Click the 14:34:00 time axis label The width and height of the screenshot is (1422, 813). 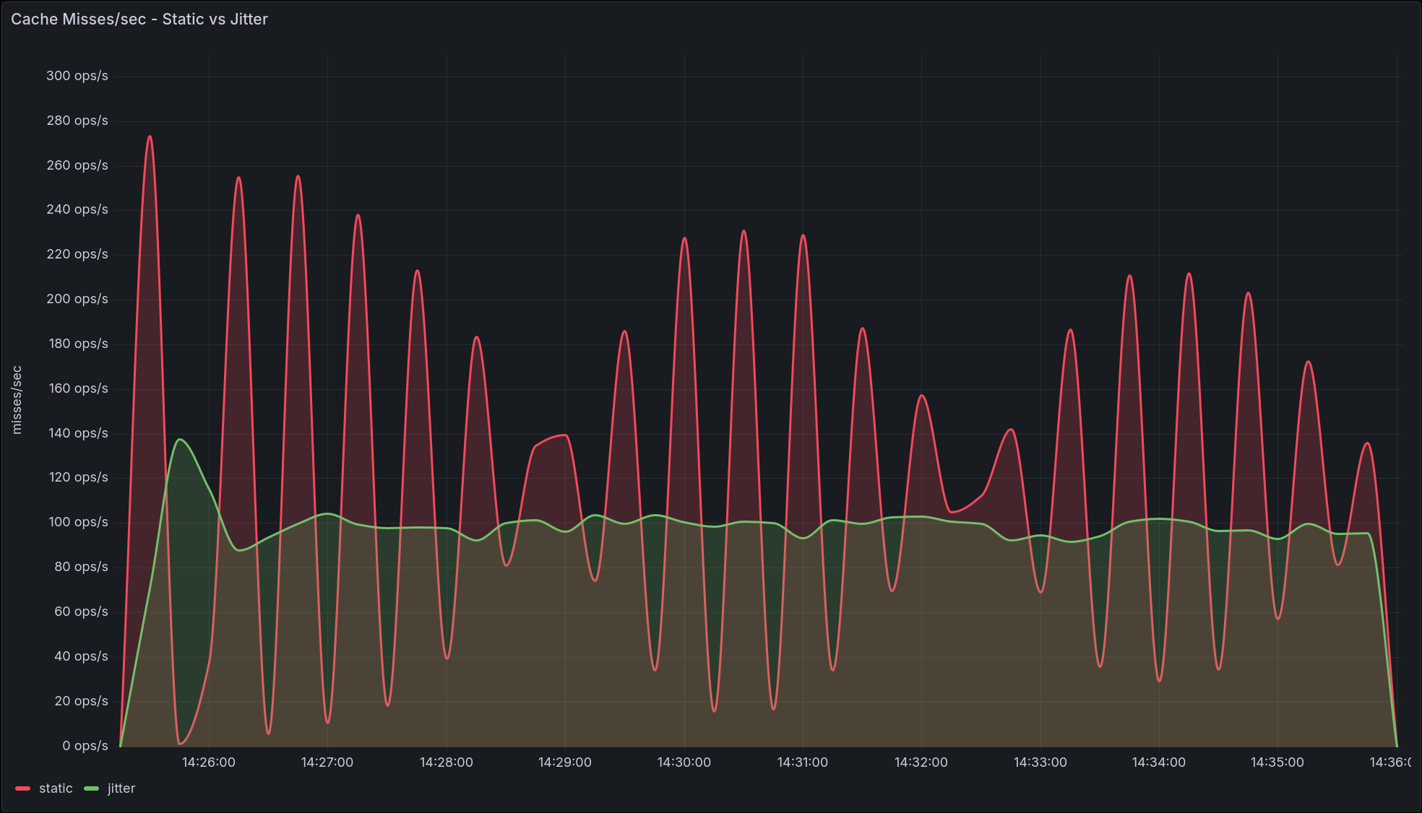point(1158,762)
